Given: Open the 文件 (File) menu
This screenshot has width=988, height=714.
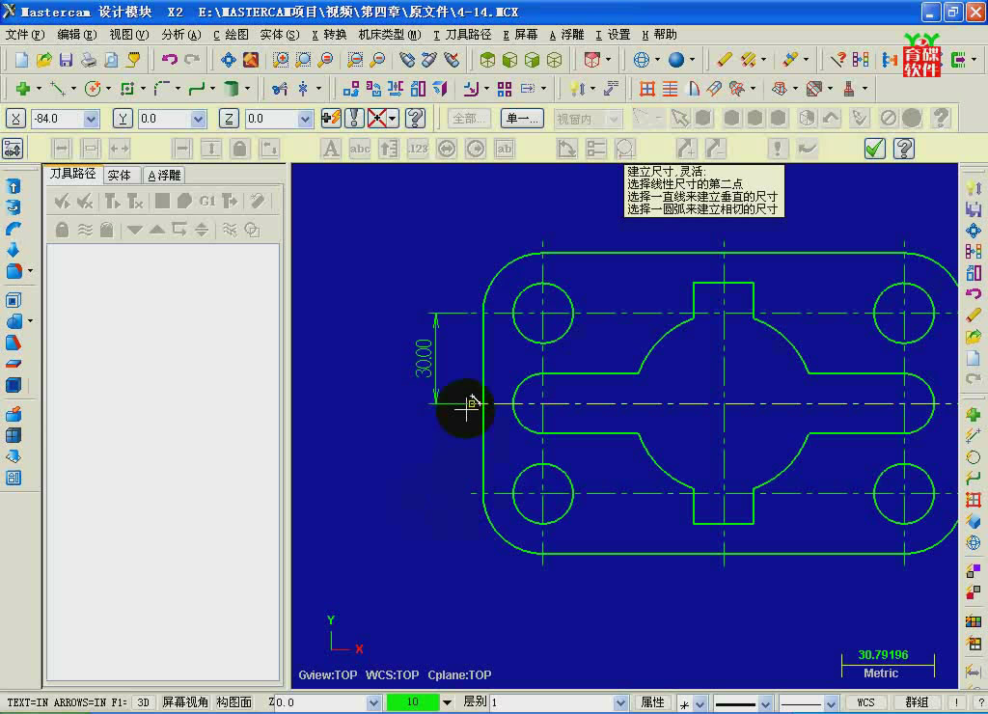Looking at the screenshot, I should point(25,35).
